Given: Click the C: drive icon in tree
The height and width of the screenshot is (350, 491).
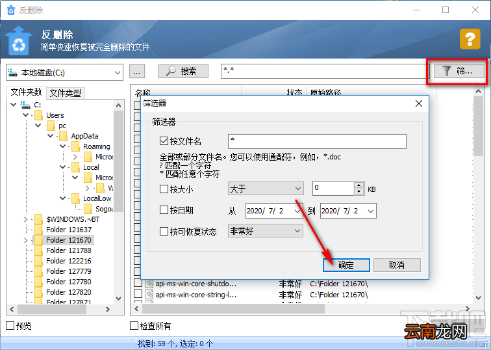Looking at the screenshot, I should tap(25, 105).
